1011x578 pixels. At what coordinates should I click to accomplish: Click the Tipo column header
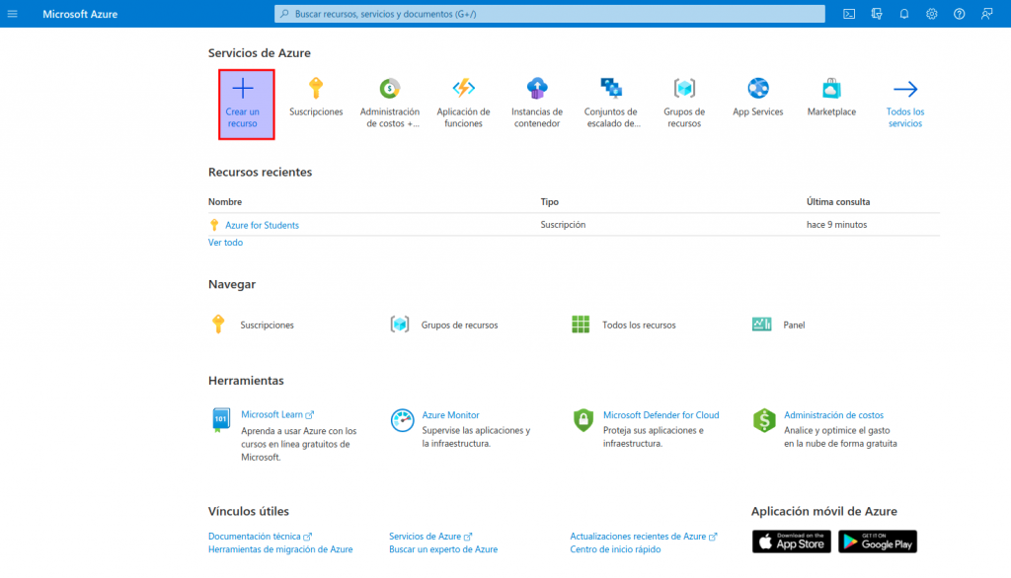(549, 201)
